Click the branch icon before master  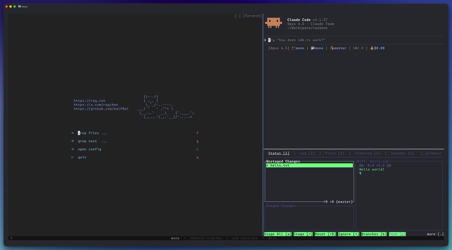[332, 48]
